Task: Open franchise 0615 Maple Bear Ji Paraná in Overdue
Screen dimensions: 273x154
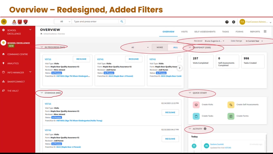Action: 69,147
